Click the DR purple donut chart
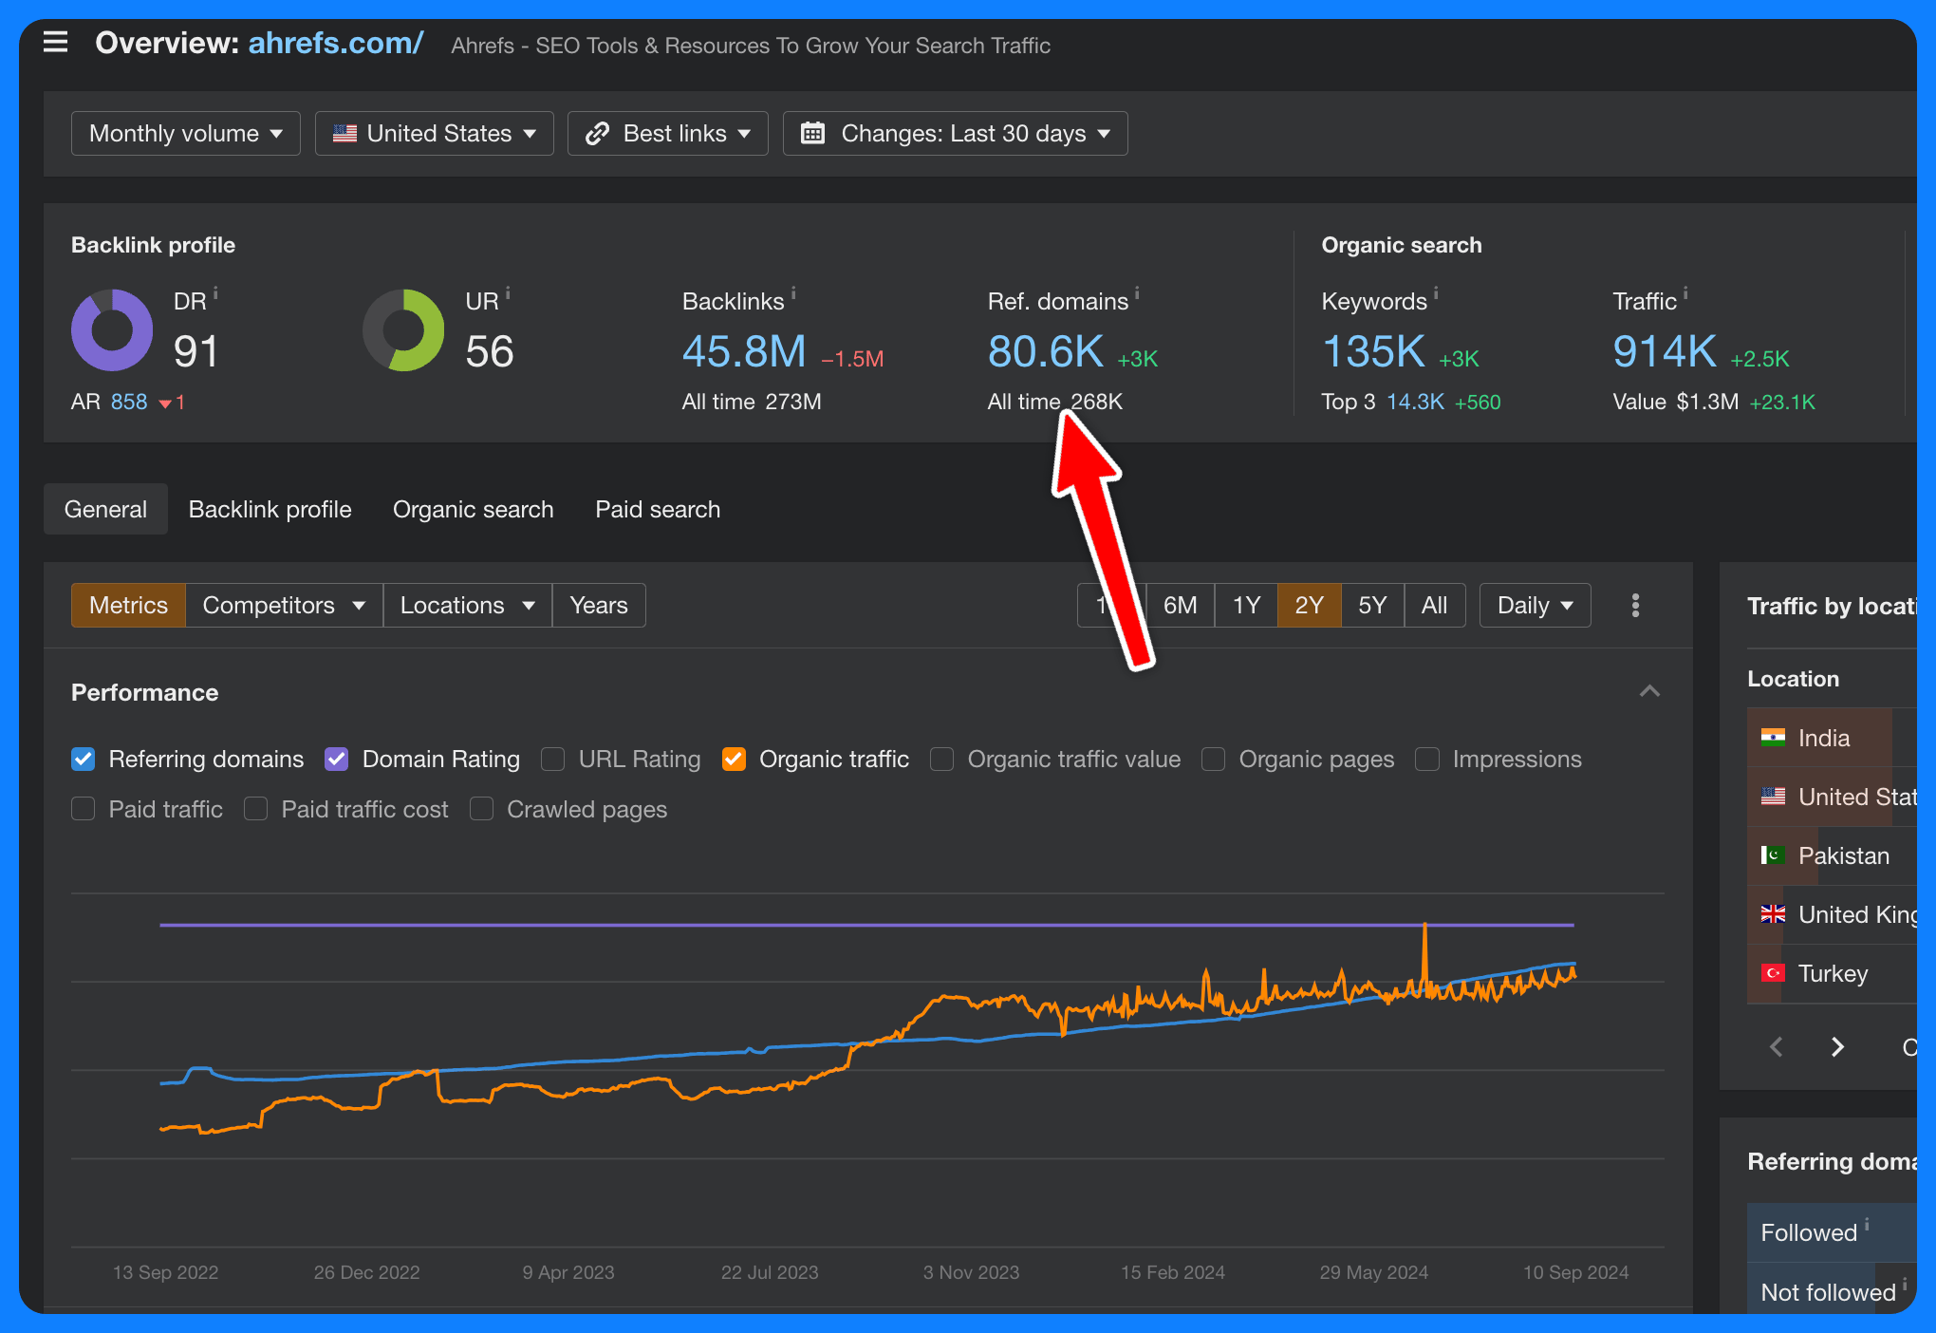1936x1333 pixels. pyautogui.click(x=112, y=329)
